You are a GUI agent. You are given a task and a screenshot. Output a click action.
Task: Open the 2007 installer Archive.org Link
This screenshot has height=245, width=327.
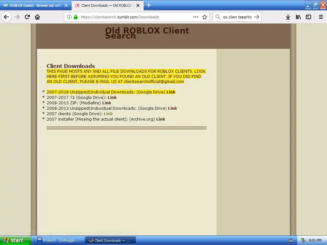[x=161, y=119]
